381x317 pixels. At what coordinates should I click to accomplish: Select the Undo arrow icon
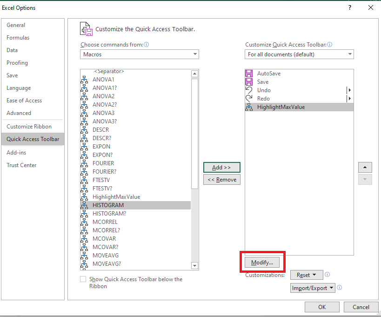click(x=249, y=90)
